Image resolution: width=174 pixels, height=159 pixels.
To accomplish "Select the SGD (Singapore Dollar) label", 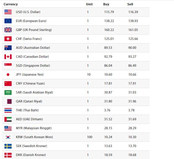I will click(33, 66).
